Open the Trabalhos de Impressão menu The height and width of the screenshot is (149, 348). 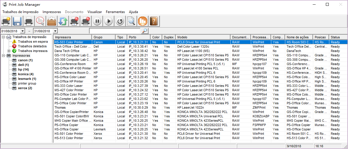coord(20,12)
